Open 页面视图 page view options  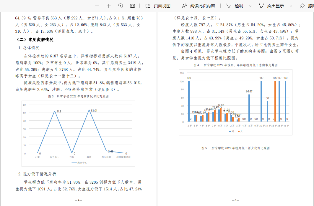pos(158,6)
